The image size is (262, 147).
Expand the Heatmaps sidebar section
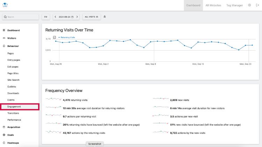(13, 143)
